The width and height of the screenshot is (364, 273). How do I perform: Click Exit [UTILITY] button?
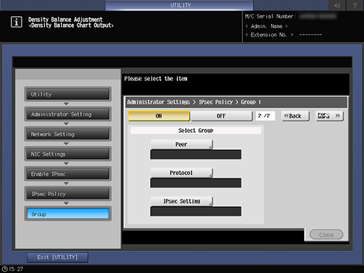click(58, 258)
